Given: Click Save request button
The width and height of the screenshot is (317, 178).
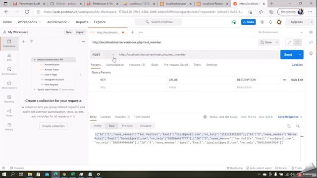Looking at the screenshot, I should pyautogui.click(x=266, y=43).
